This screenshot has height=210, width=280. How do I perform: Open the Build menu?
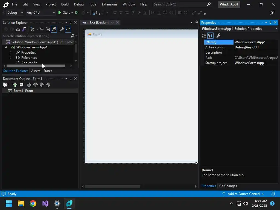(65, 4)
